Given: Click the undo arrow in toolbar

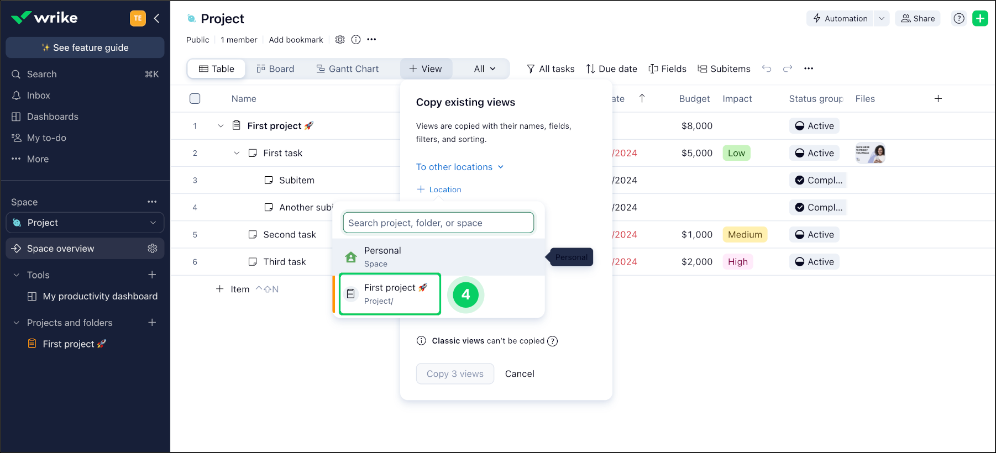Looking at the screenshot, I should pyautogui.click(x=767, y=69).
